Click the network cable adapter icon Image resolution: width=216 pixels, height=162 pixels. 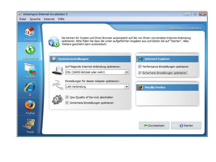pyautogui.click(x=58, y=85)
